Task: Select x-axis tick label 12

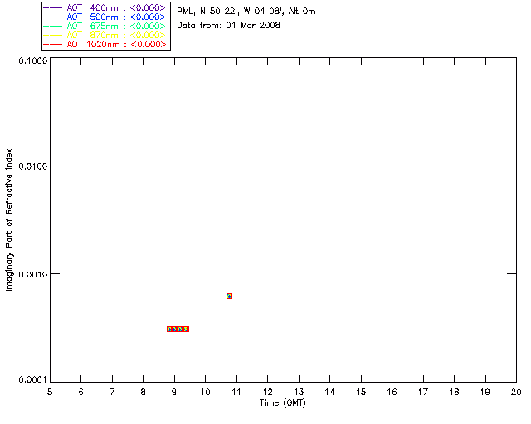Action: coord(267,393)
